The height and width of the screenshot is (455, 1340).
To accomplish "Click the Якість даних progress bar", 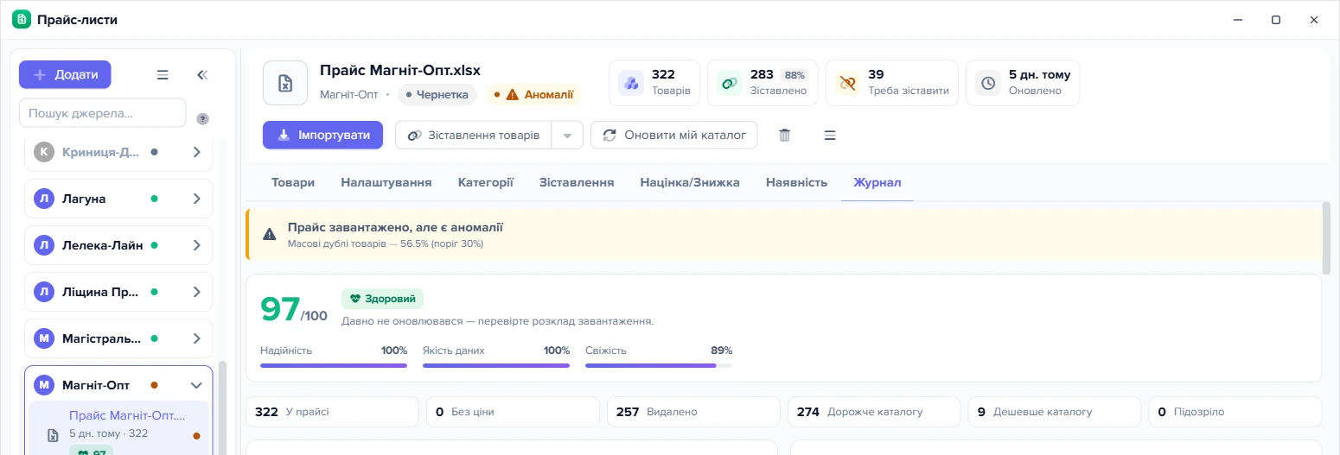I will coord(496,365).
